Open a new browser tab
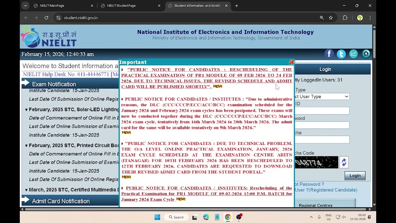Viewport: 396px width, 223px height. coord(237,6)
